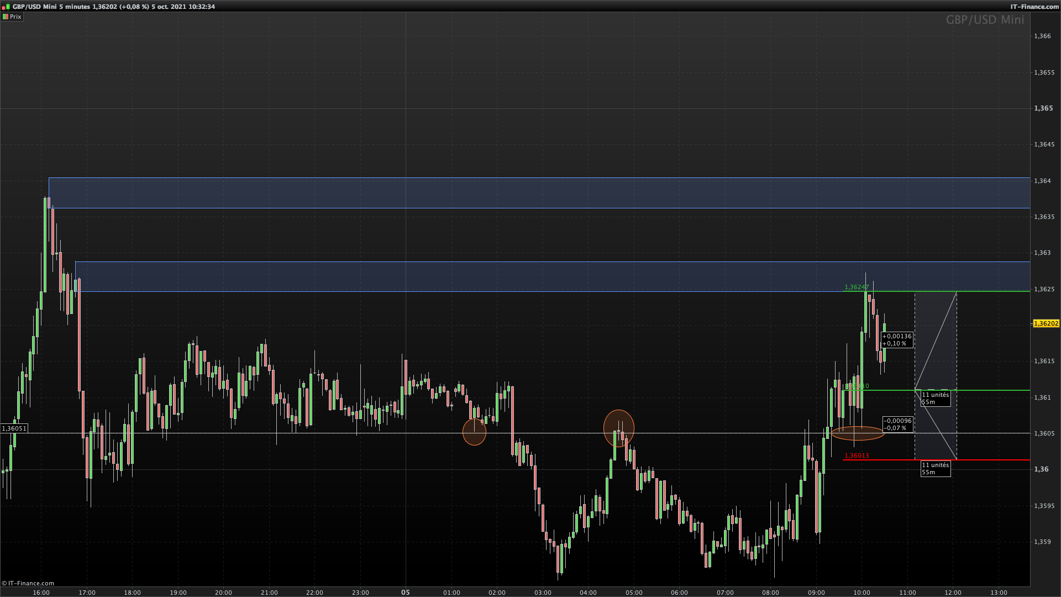Viewport: 1061px width, 597px height.
Task: Click the -0,00096 loss measurement box
Action: click(x=898, y=424)
